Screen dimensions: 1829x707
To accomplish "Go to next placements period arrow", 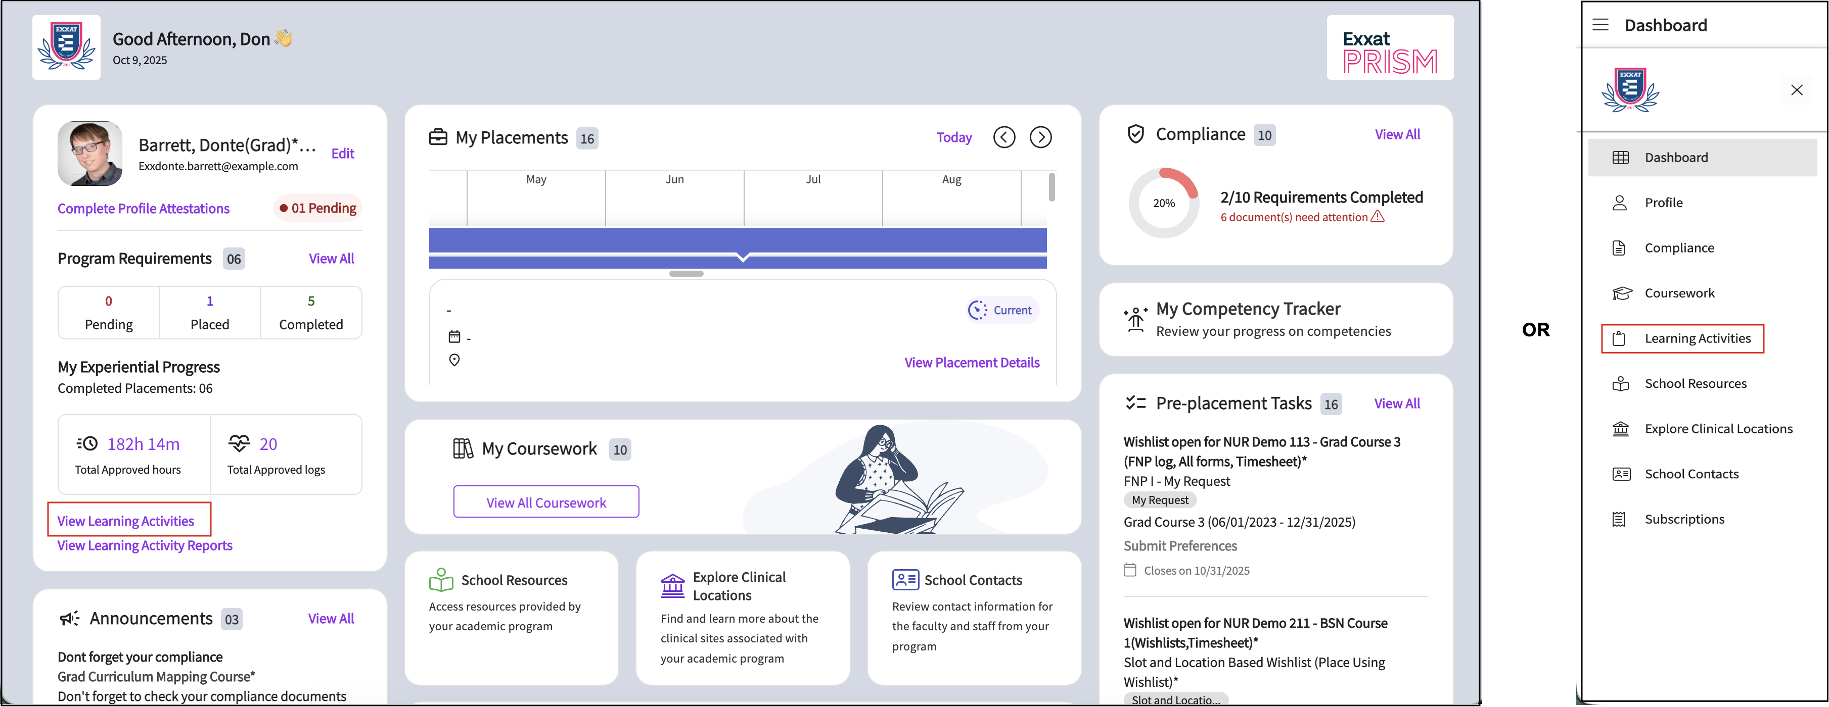I will pos(1040,137).
